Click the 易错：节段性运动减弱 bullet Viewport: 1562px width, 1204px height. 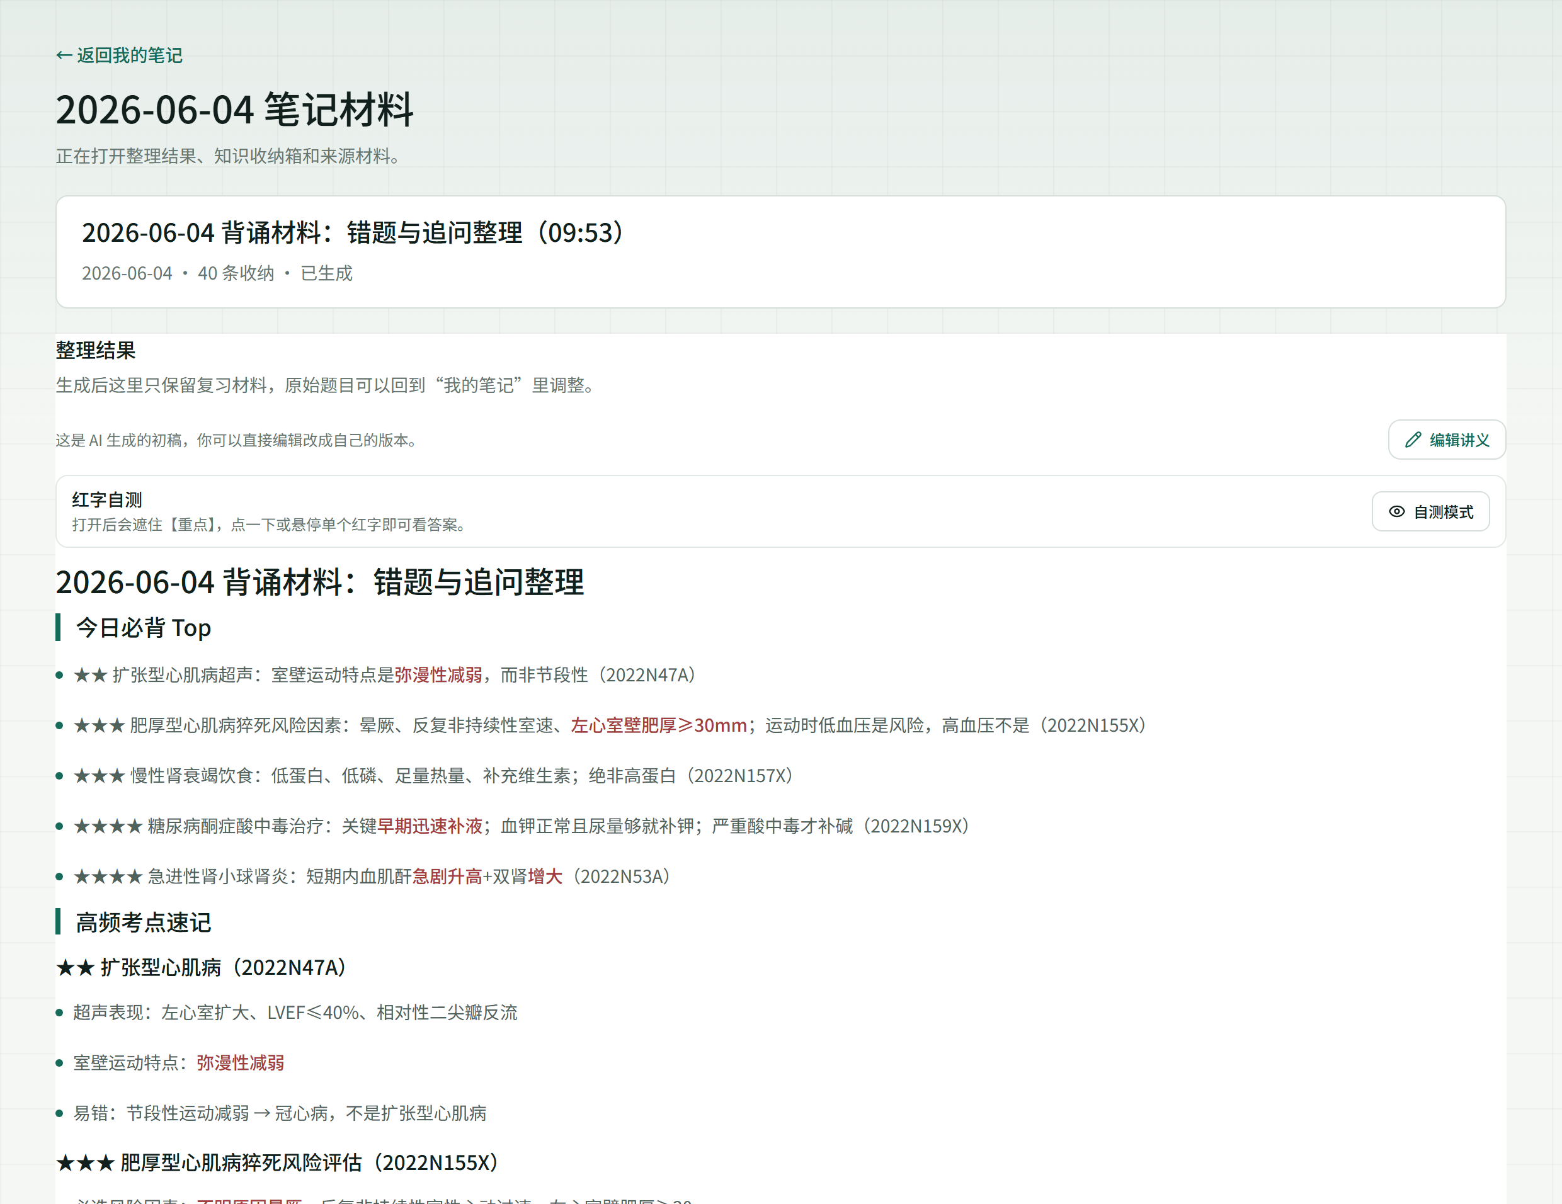(280, 1113)
